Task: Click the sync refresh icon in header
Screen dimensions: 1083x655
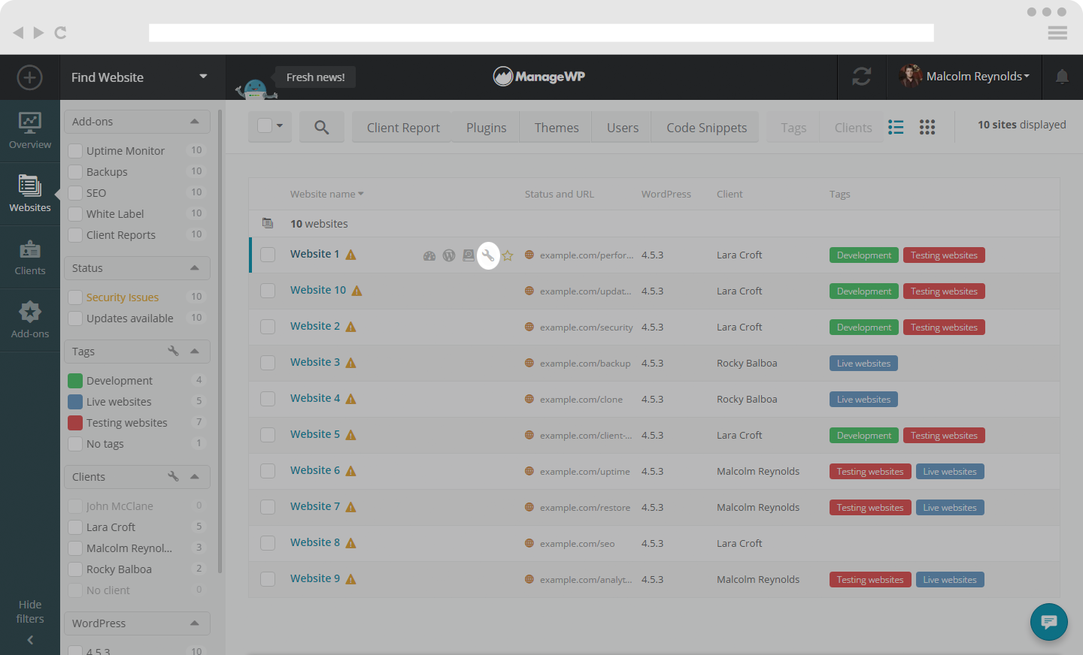Action: coord(862,77)
